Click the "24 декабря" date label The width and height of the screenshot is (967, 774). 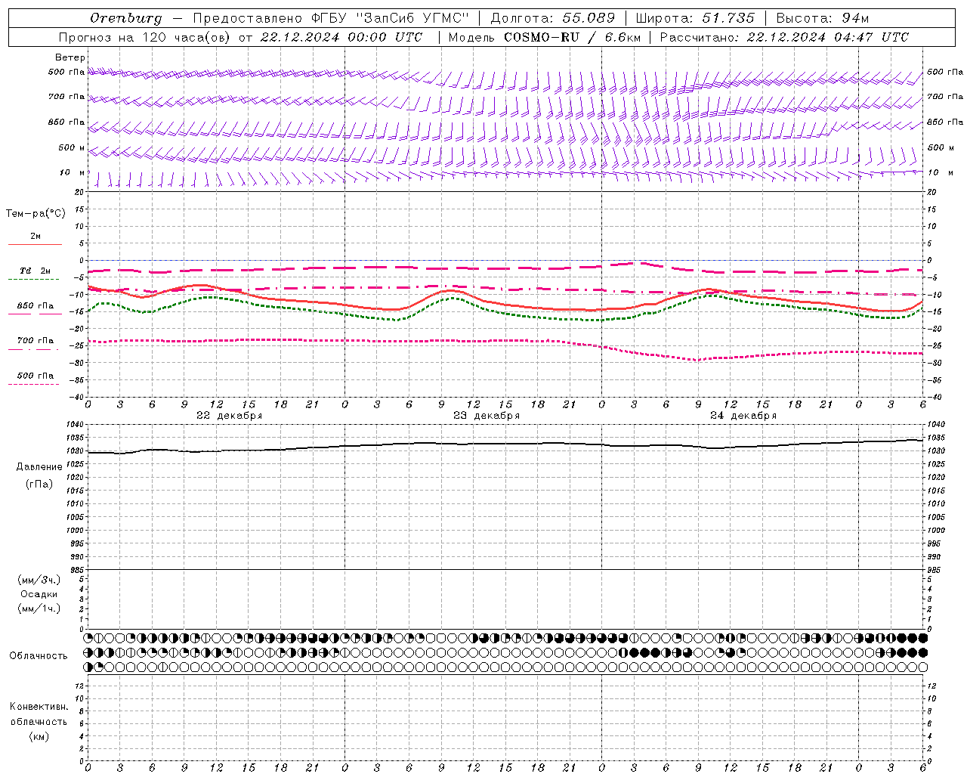click(x=743, y=416)
